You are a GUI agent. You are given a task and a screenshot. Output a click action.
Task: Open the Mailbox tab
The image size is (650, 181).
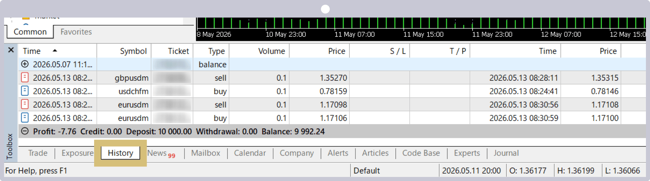(x=205, y=153)
